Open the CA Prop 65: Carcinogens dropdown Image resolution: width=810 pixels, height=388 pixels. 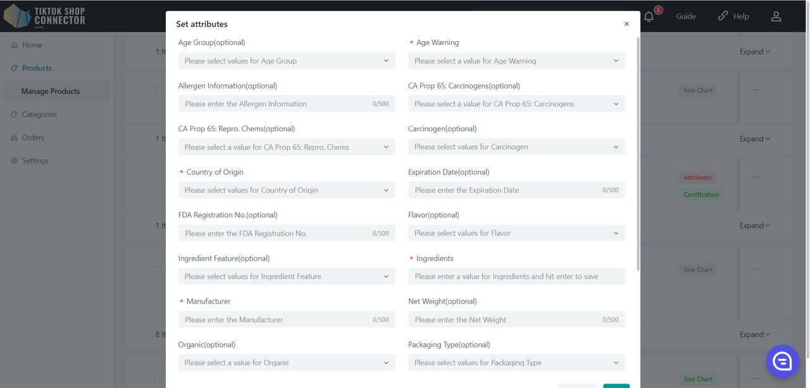pyautogui.click(x=517, y=104)
